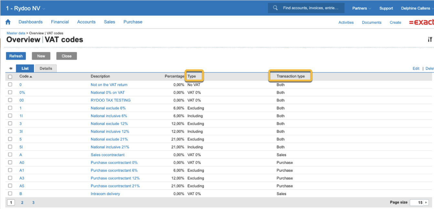Open the National exclude 21% link

click(x=109, y=139)
